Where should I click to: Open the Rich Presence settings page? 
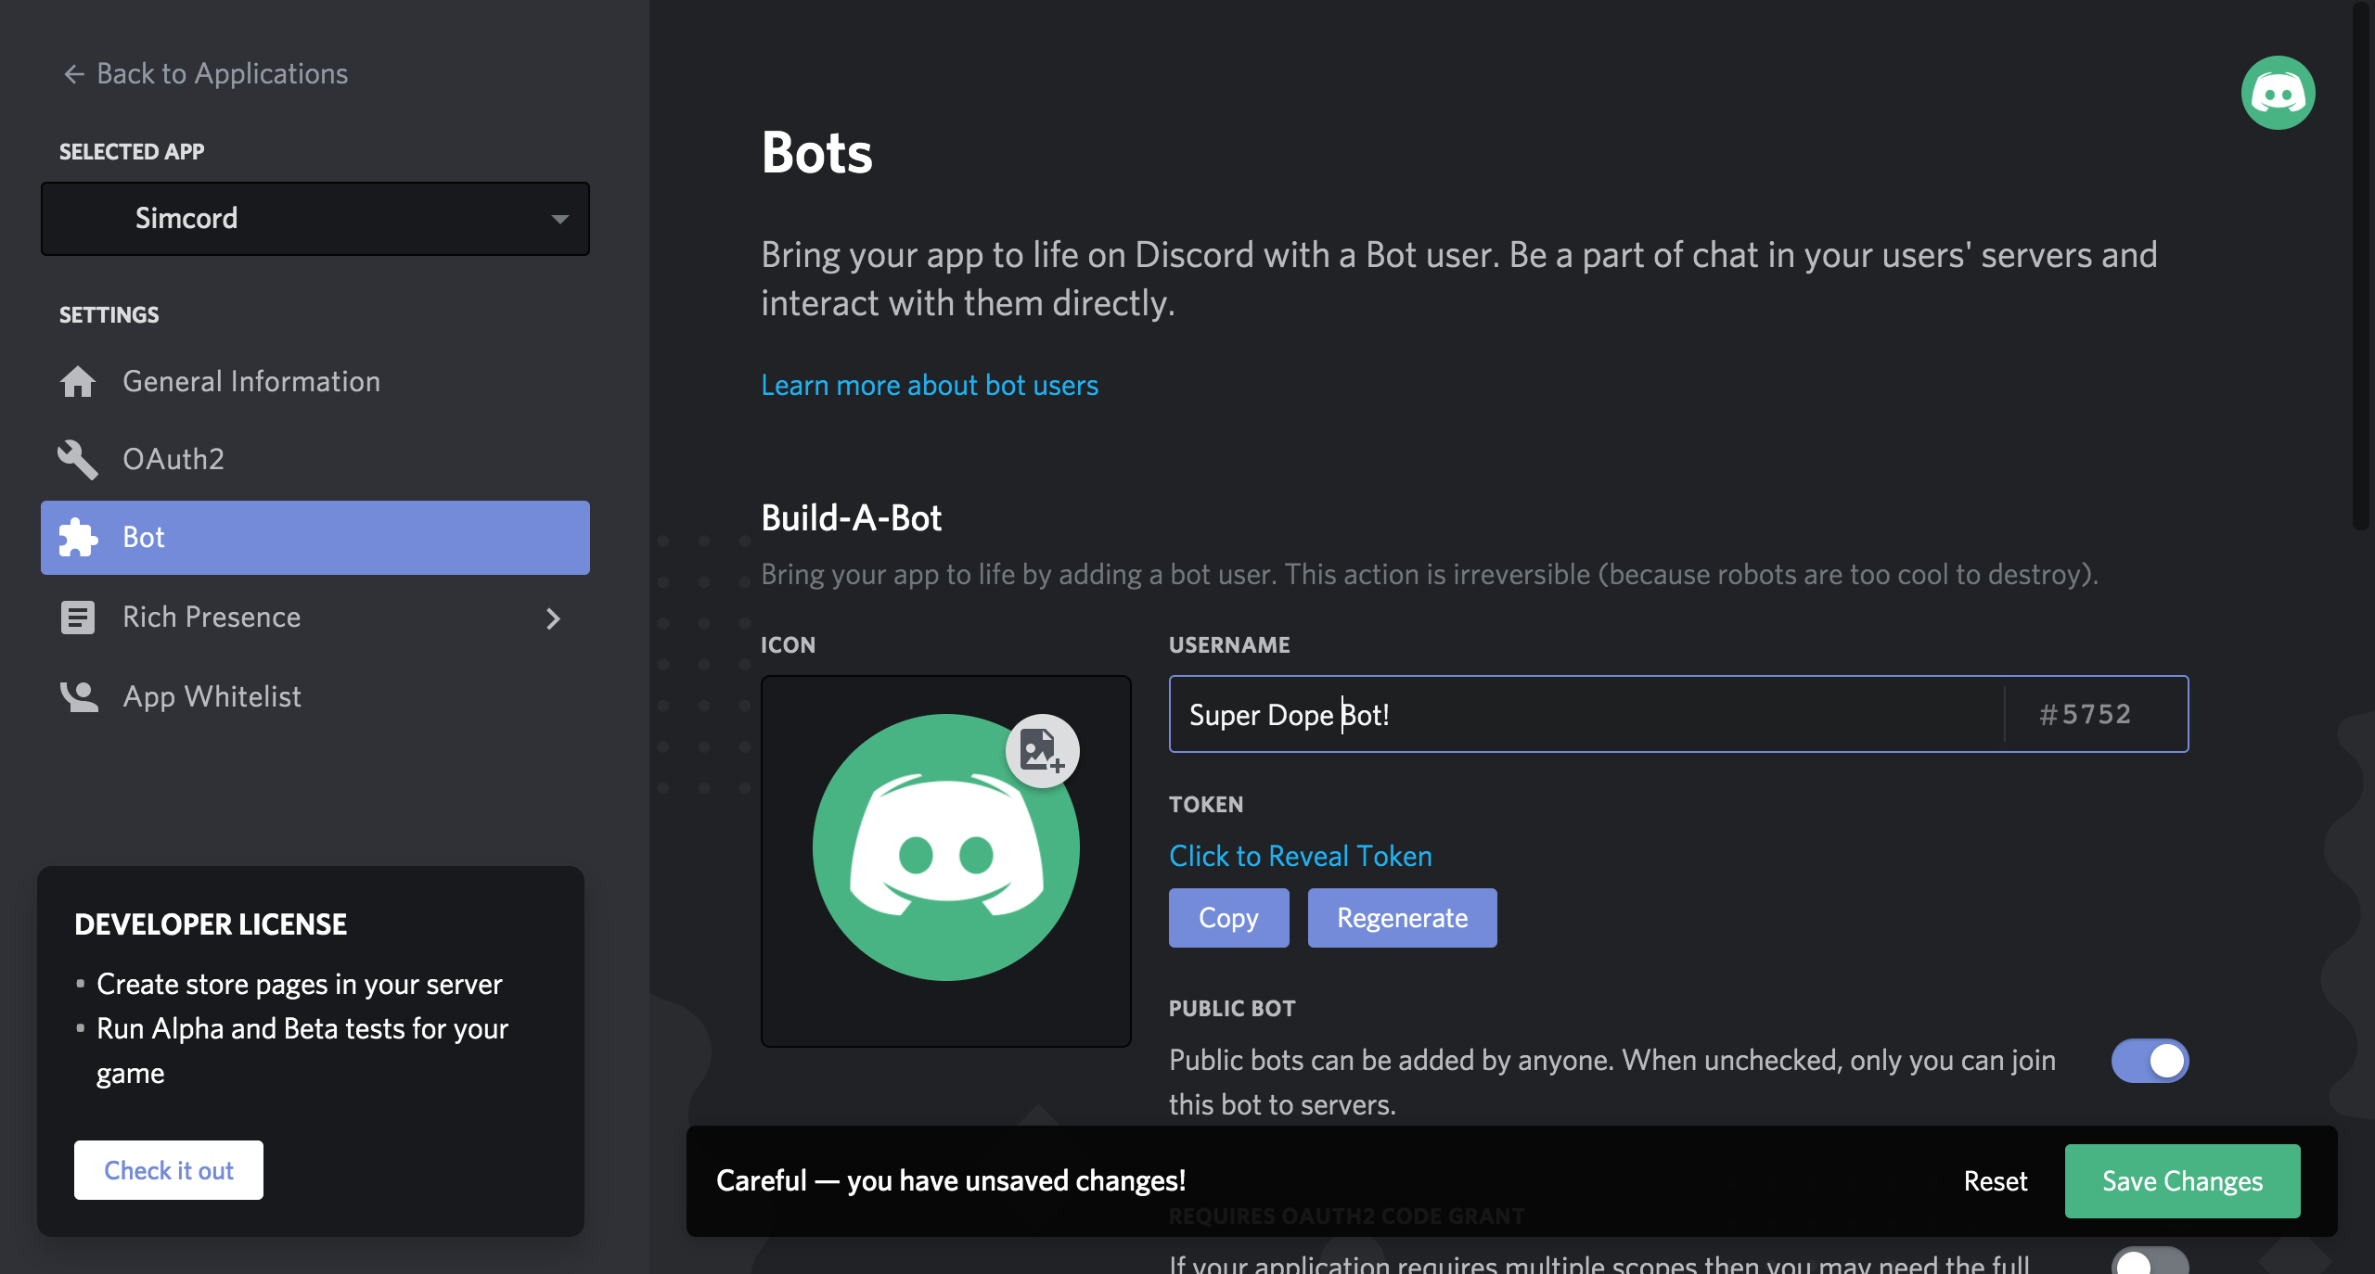(x=315, y=617)
